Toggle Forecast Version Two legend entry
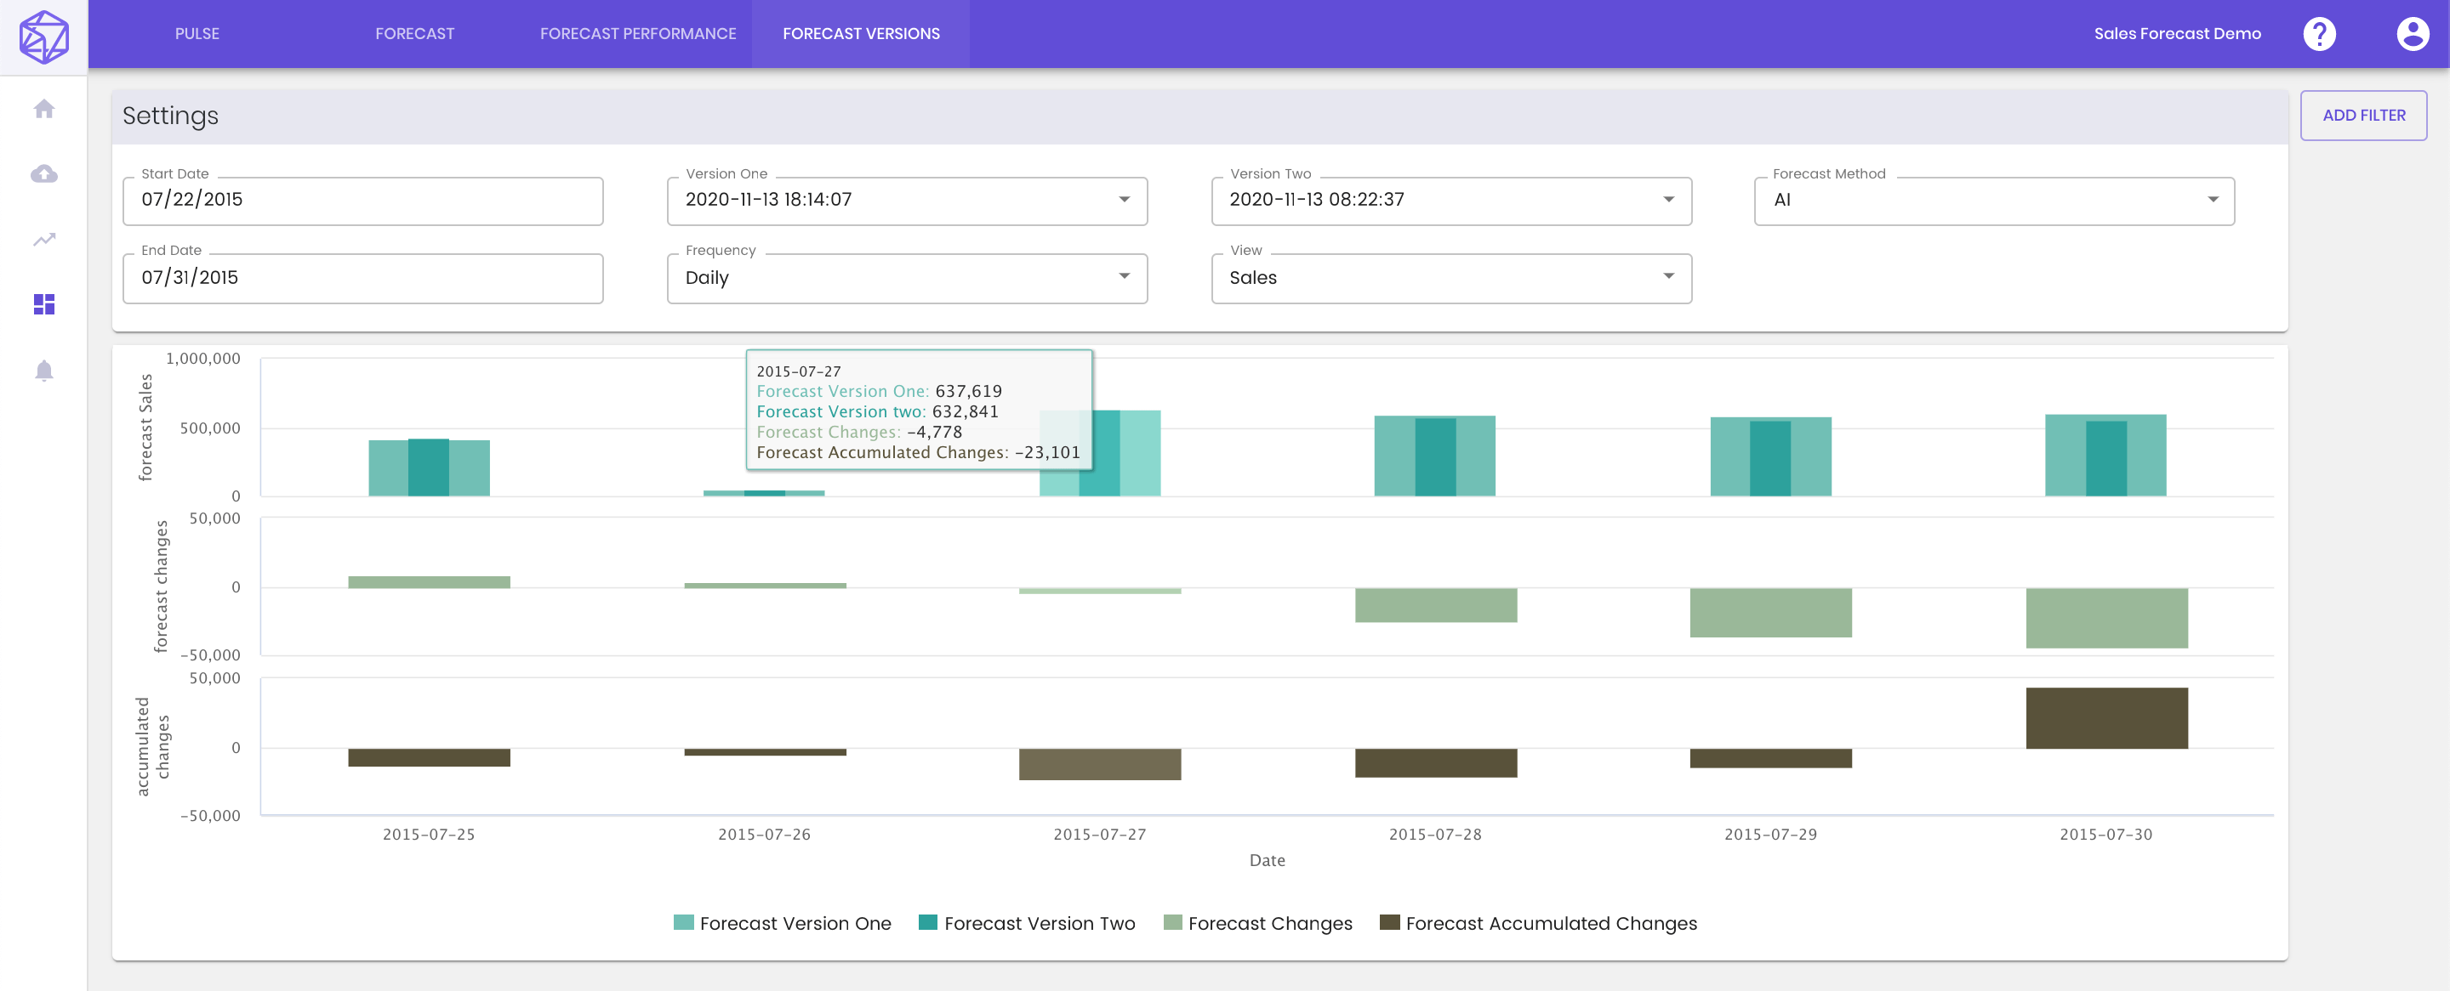Image resolution: width=2450 pixels, height=991 pixels. click(1026, 923)
